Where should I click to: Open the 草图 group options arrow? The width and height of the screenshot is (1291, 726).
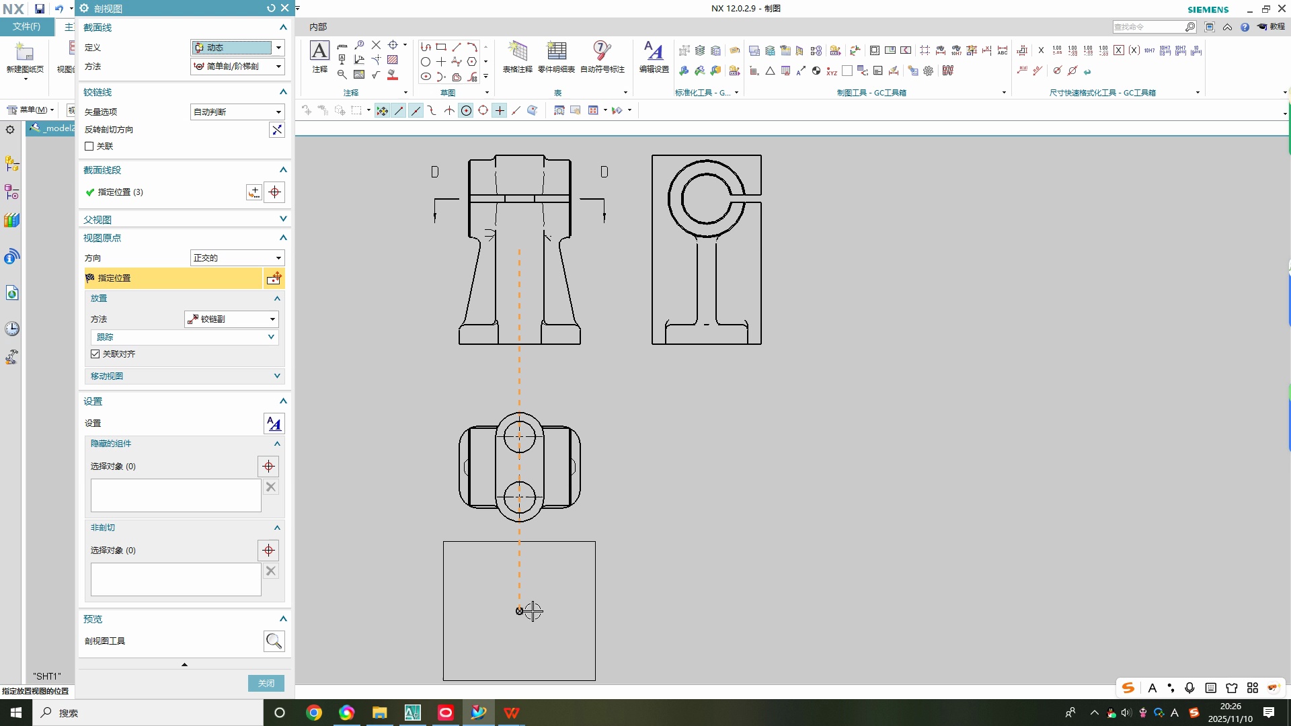coord(487,93)
